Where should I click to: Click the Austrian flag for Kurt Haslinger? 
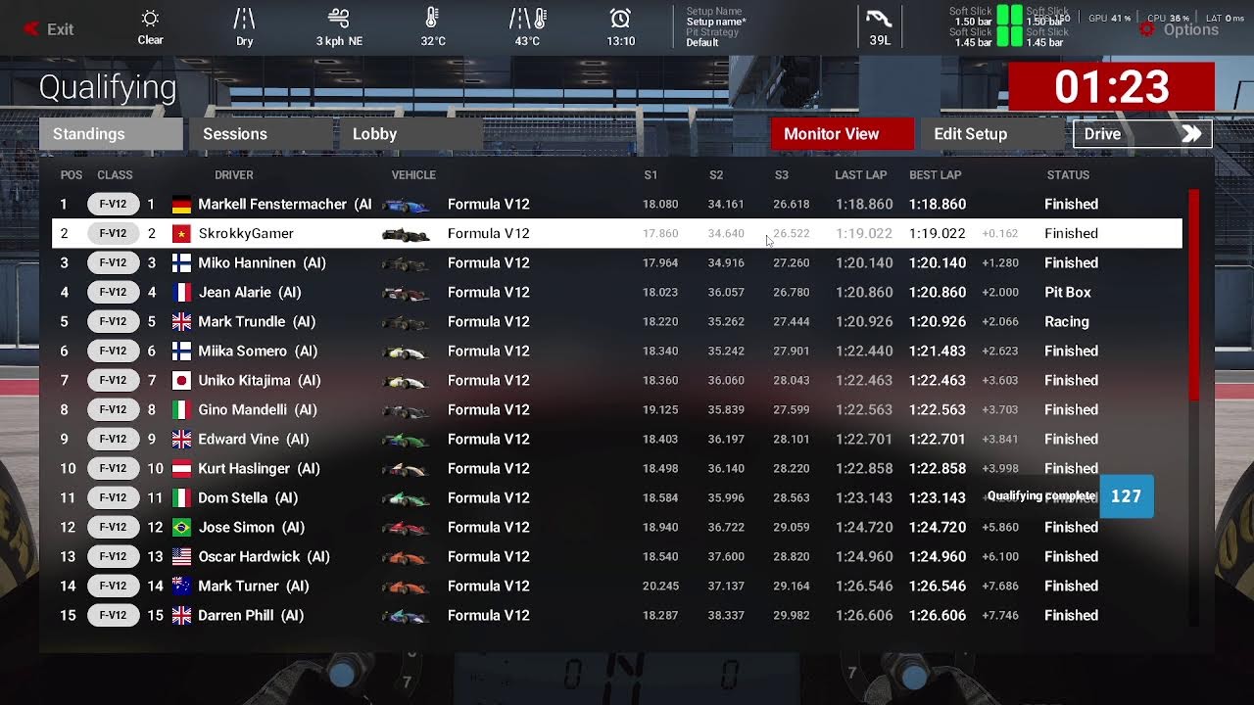click(181, 469)
